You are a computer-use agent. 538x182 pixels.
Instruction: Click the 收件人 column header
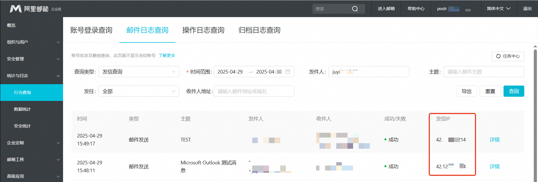(x=324, y=119)
